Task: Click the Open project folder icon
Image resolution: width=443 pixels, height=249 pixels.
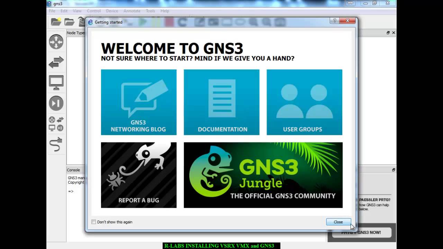Action: click(69, 22)
